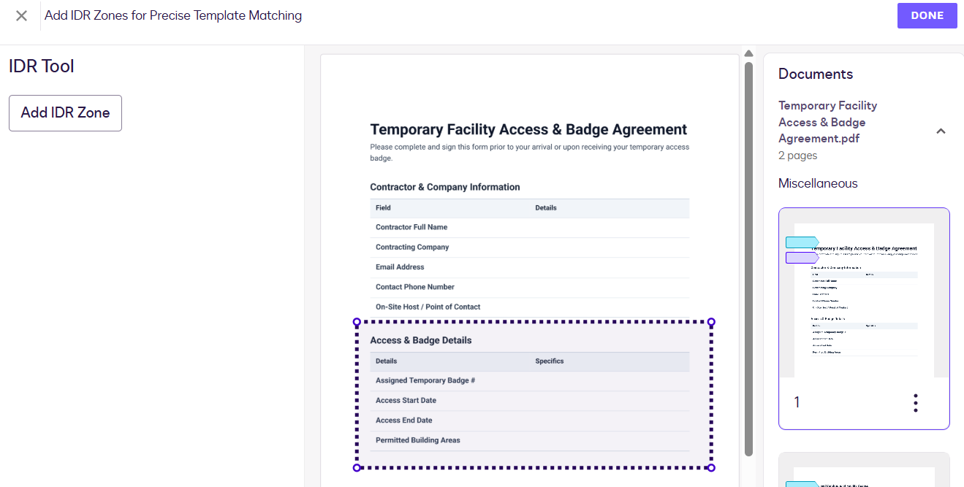
Task: Close the IDR zones dialog with X
Action: tap(21, 15)
